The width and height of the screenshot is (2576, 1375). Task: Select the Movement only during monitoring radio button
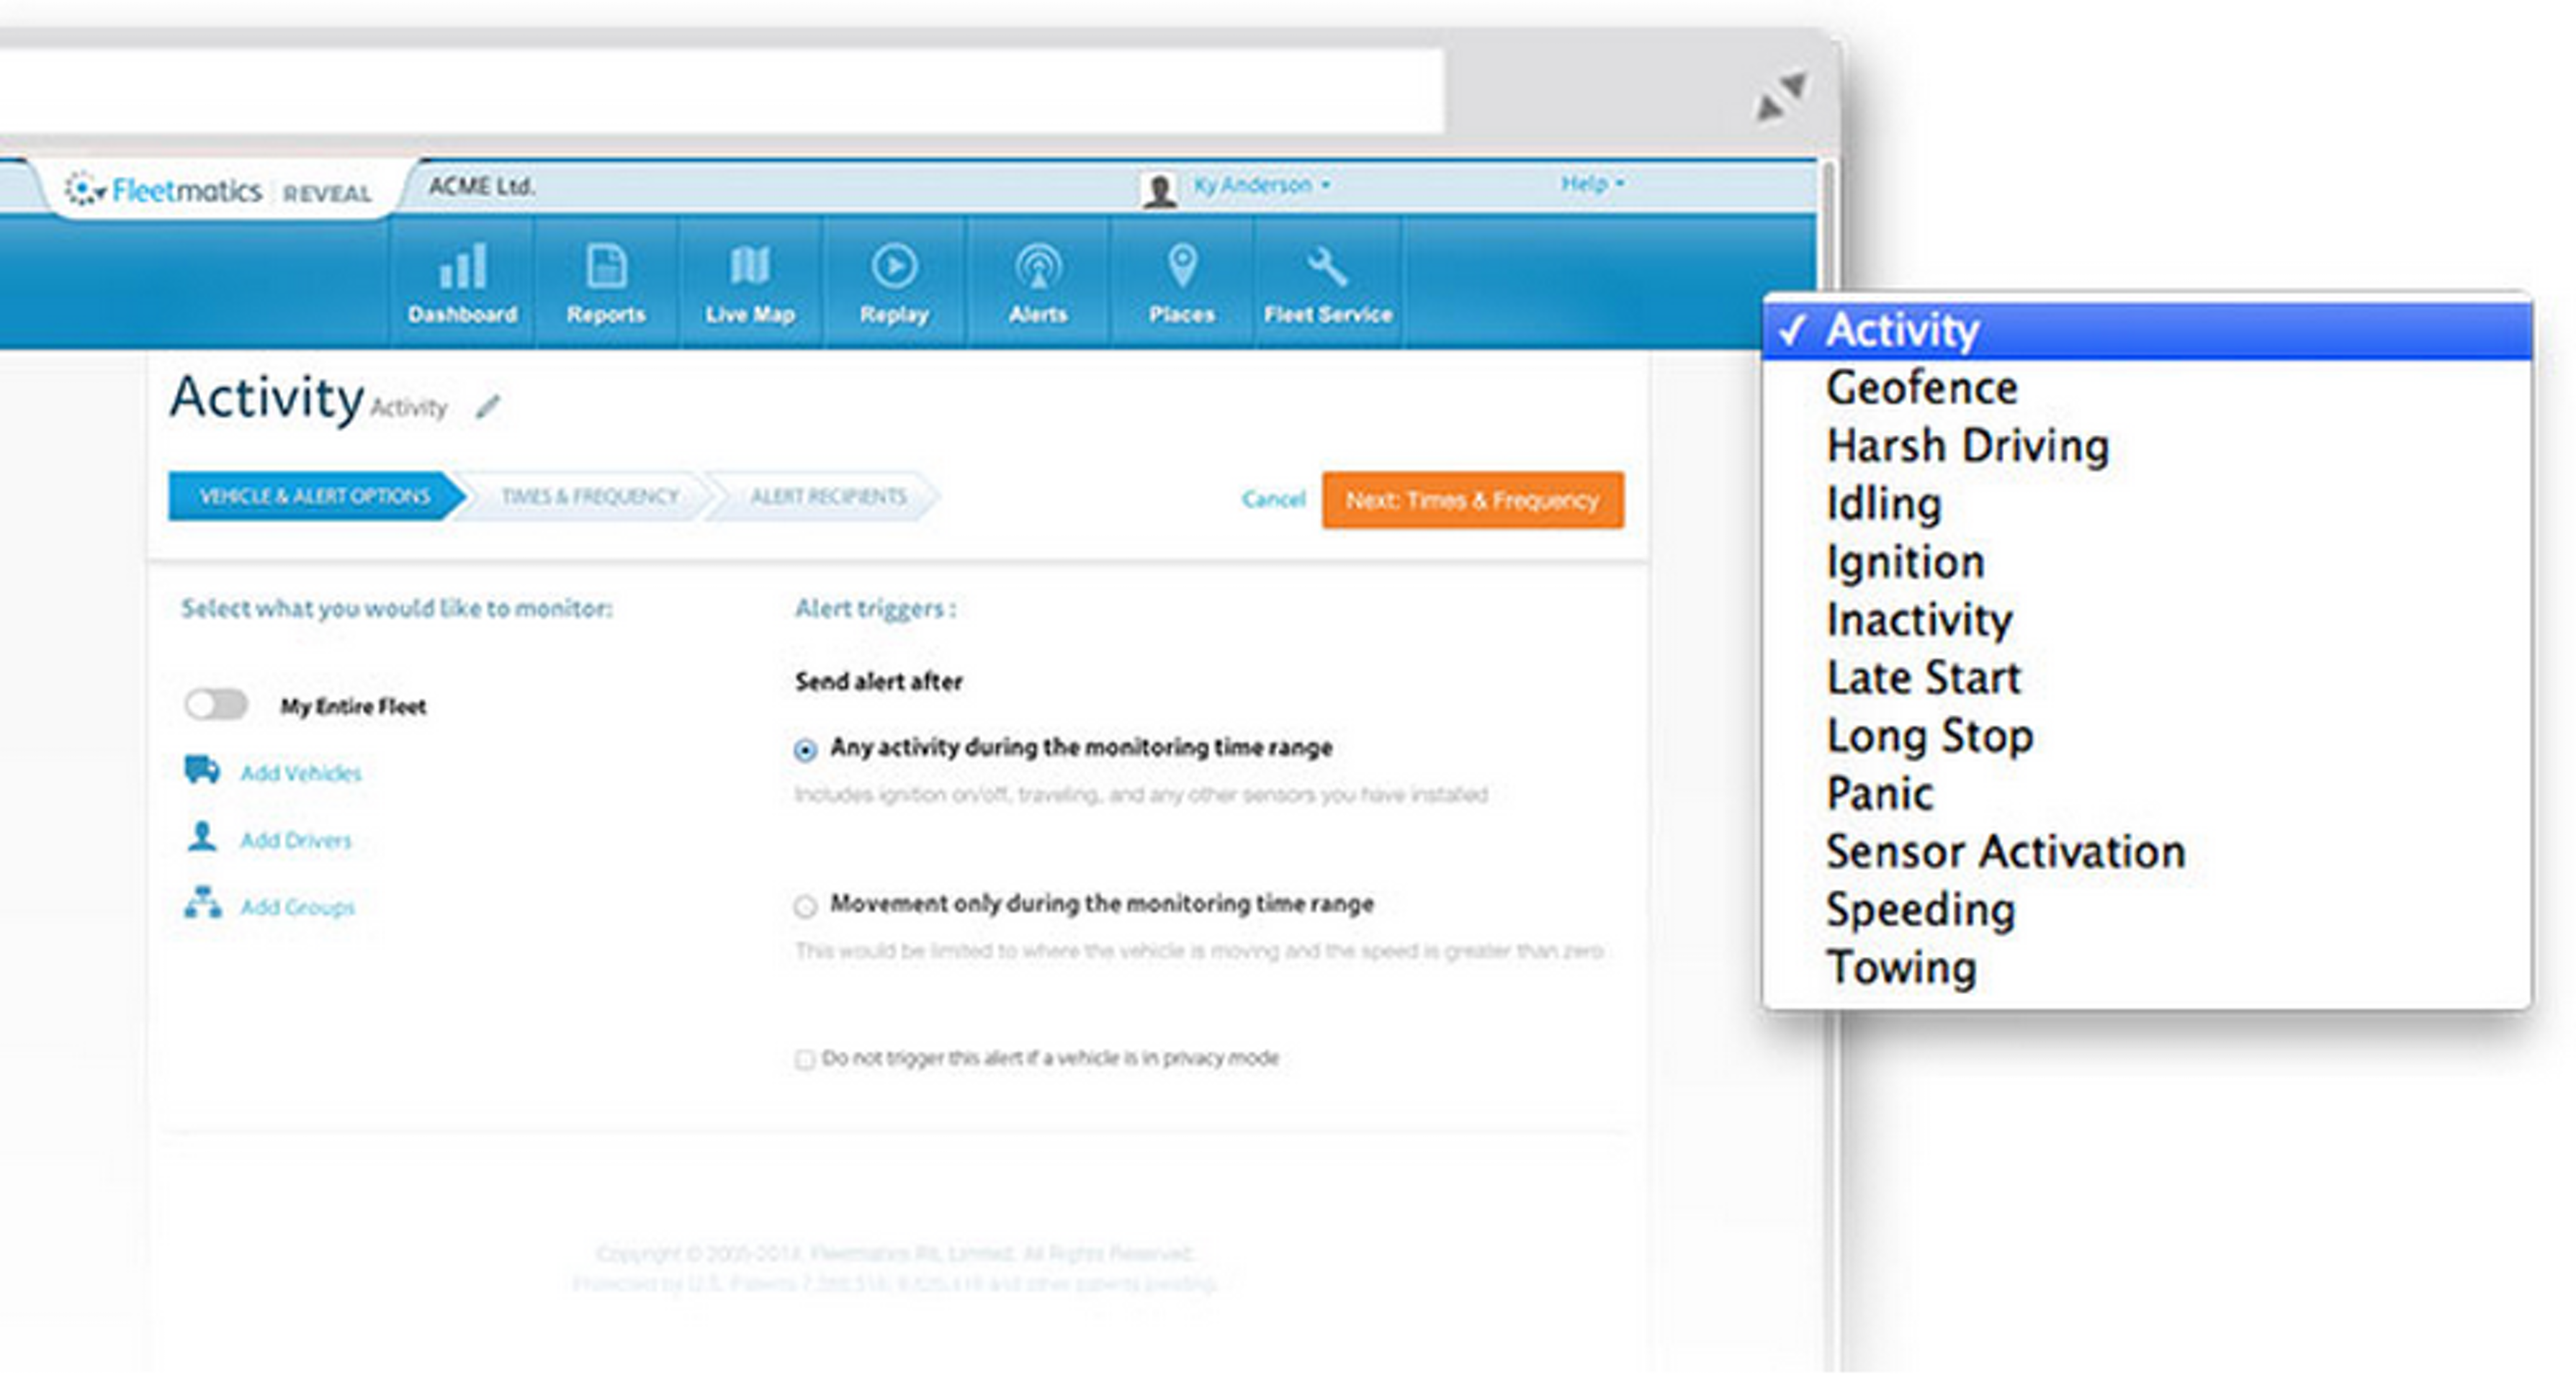click(805, 906)
